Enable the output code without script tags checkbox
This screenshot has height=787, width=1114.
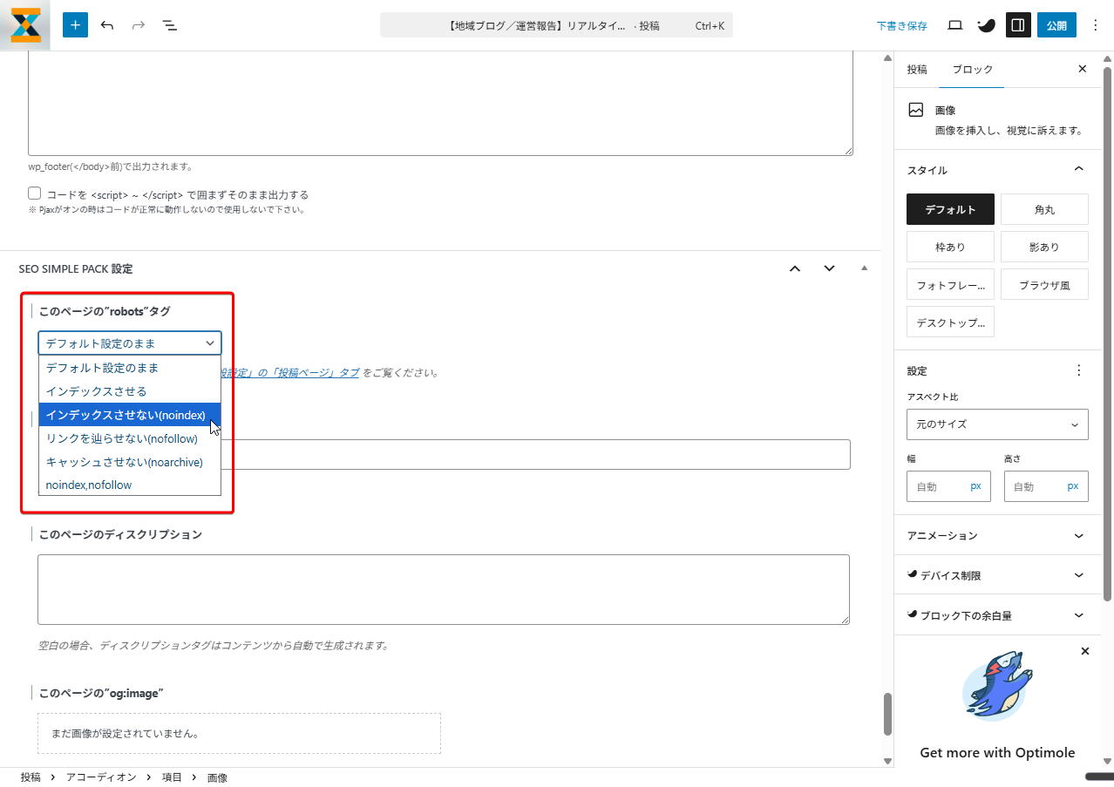35,193
